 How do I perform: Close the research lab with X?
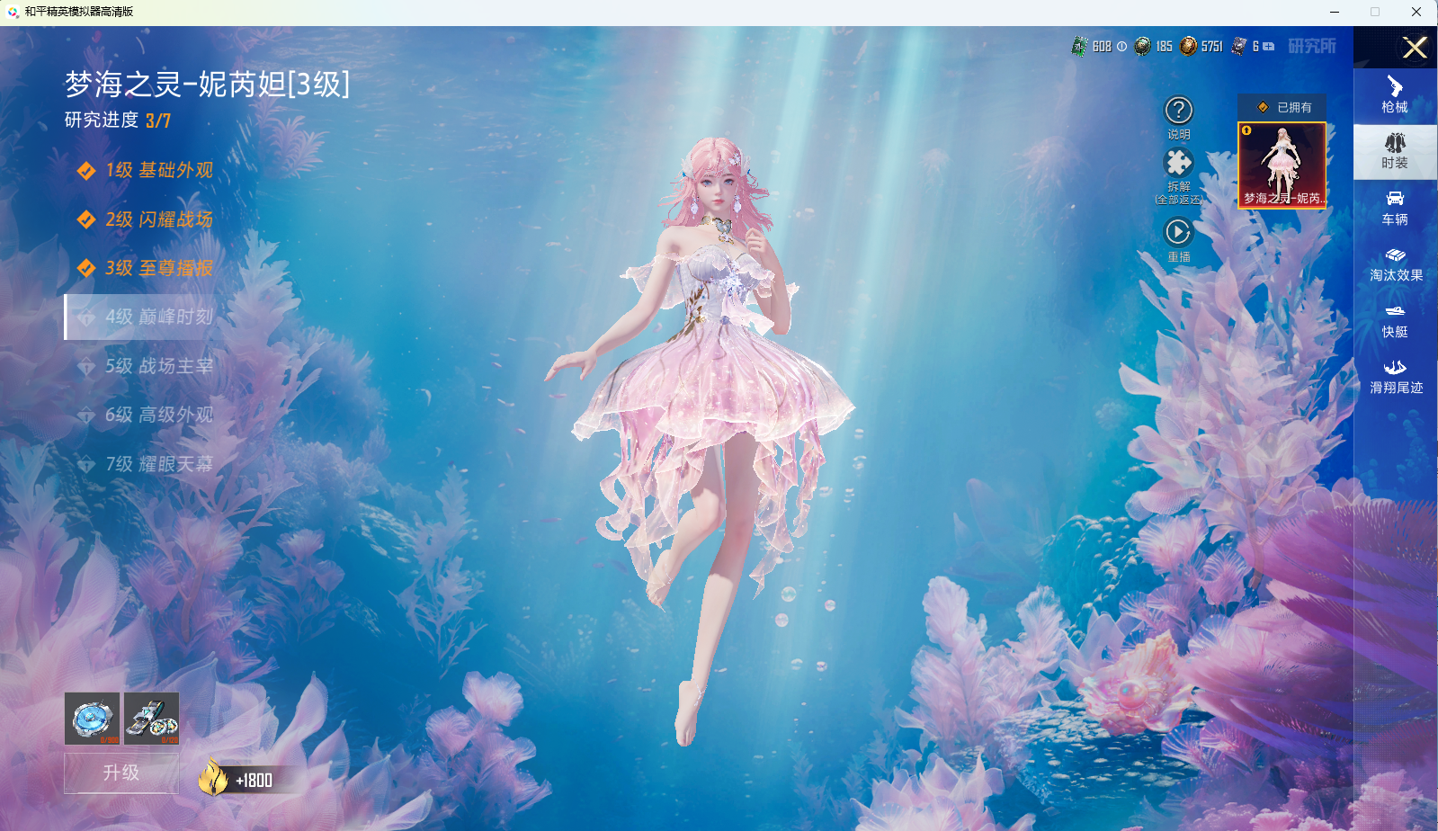(1415, 48)
